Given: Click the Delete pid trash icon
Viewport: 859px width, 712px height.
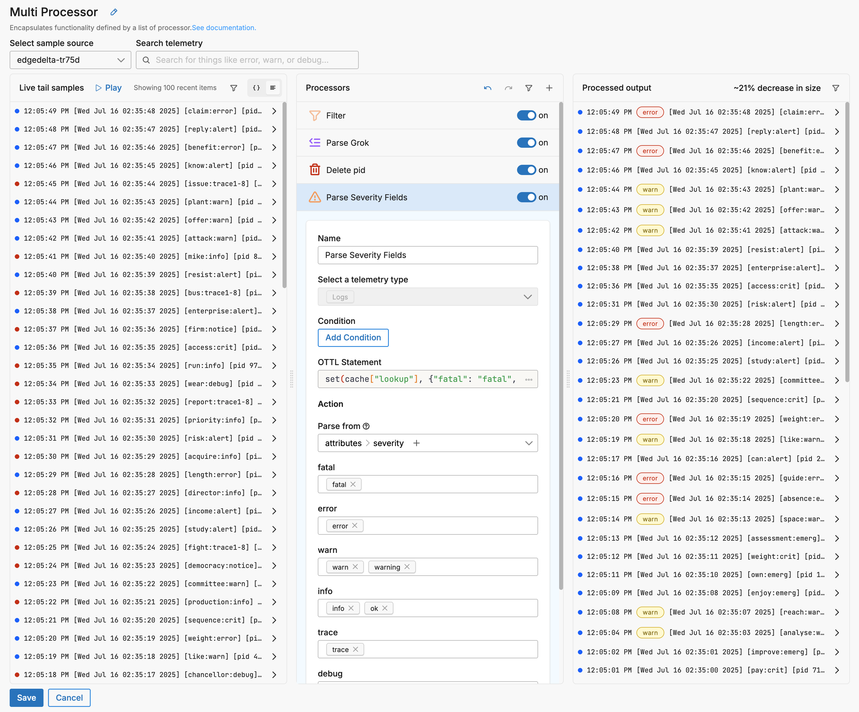Looking at the screenshot, I should click(x=315, y=170).
